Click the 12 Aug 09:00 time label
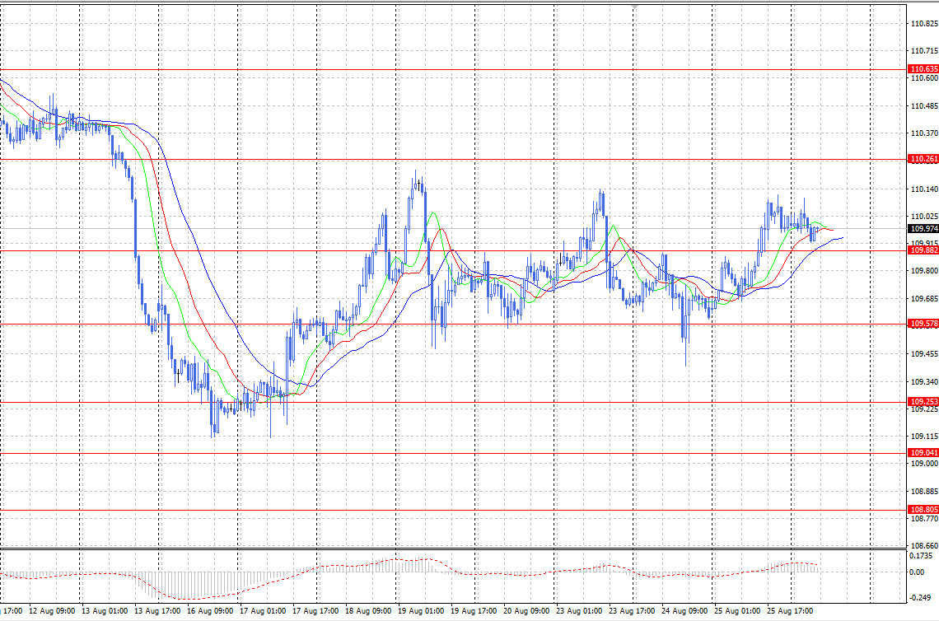The width and height of the screenshot is (939, 621). tap(52, 611)
